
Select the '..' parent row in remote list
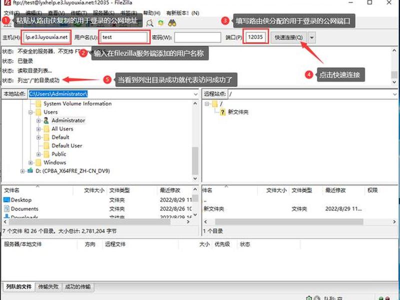(x=299, y=200)
